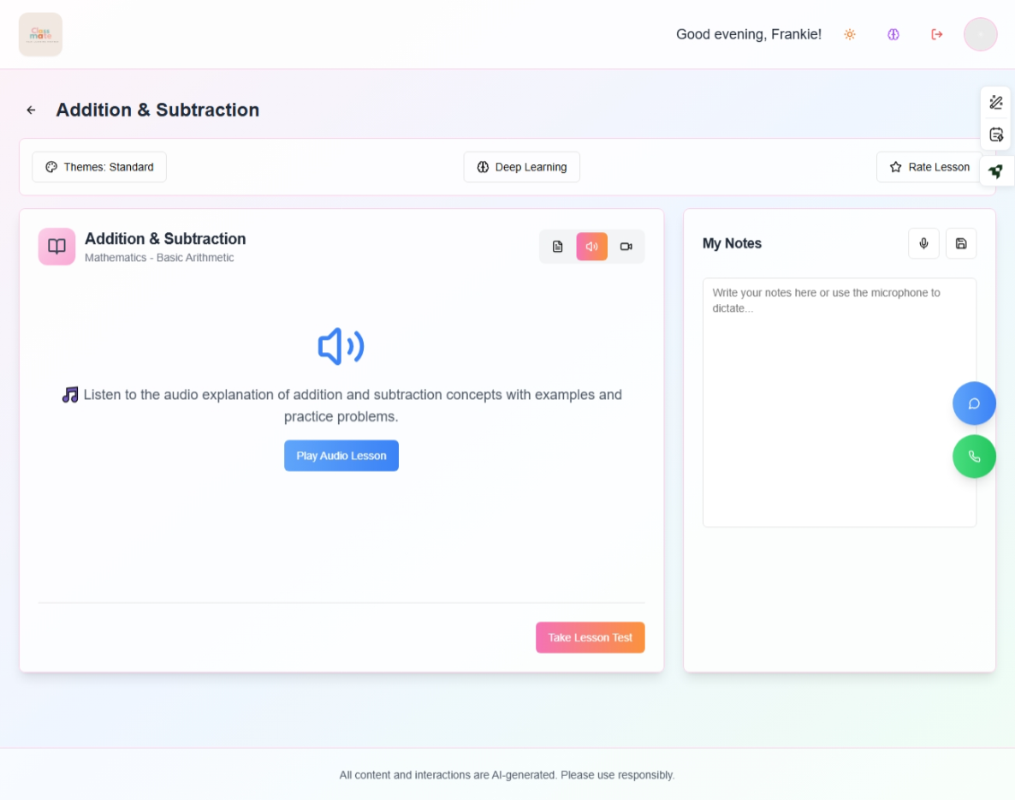Viewport: 1015px width, 800px height.
Task: Click Take Lesson Test
Action: (590, 637)
